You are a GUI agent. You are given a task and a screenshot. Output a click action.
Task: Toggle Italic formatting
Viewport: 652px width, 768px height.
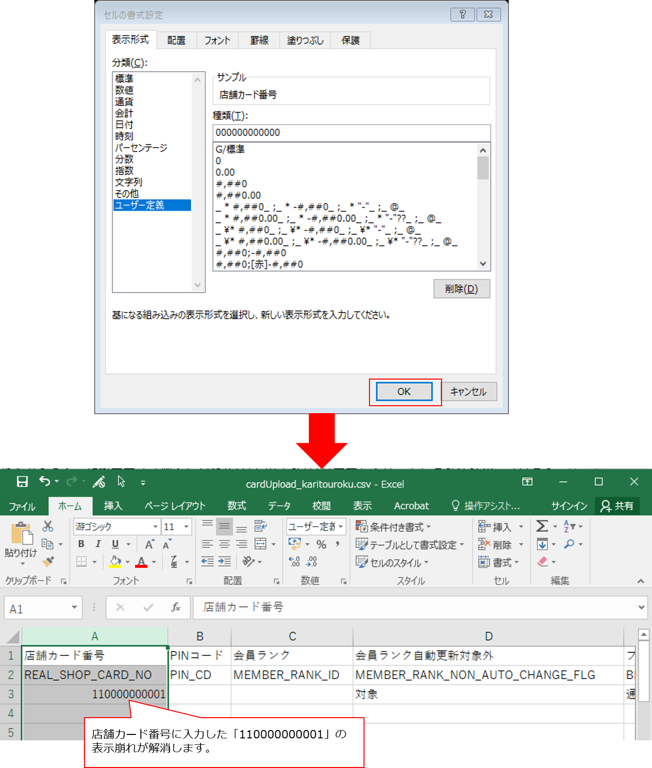(98, 544)
